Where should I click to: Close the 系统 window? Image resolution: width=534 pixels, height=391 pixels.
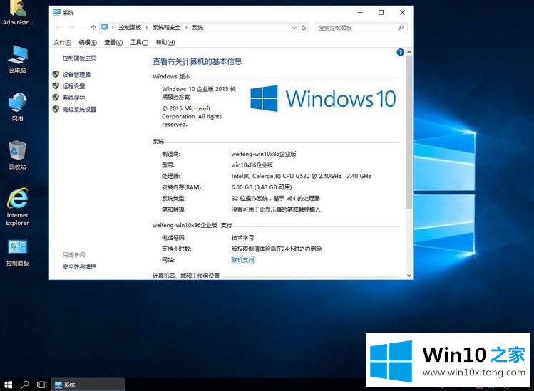pos(402,12)
